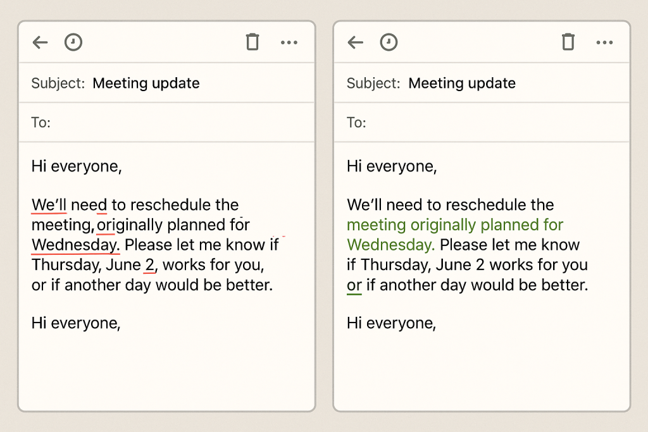Open three-dot menu in left email panel
648x432 pixels.
[x=289, y=42]
